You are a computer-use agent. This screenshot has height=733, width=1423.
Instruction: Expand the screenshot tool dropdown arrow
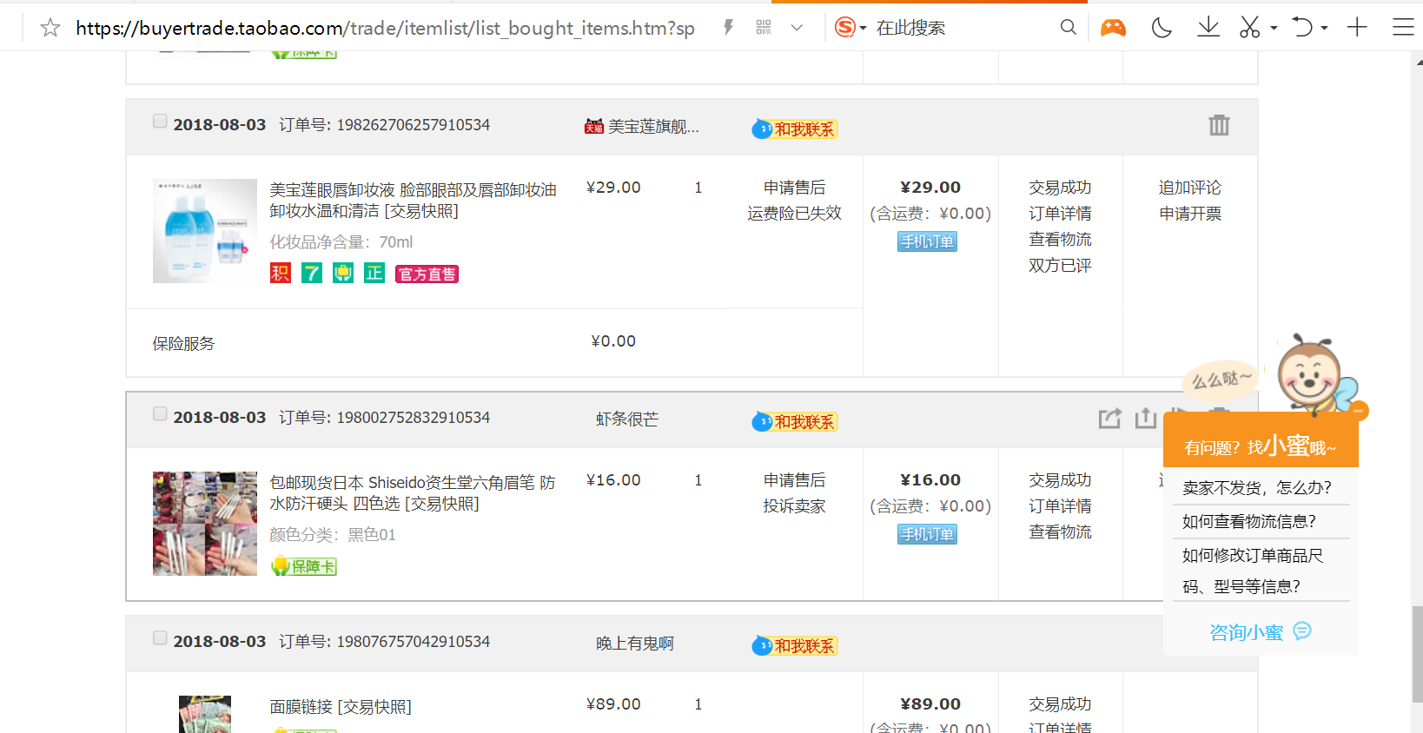pos(1274,28)
